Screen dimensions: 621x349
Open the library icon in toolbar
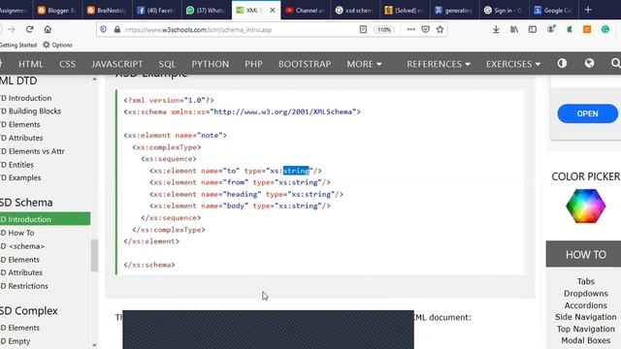(514, 29)
